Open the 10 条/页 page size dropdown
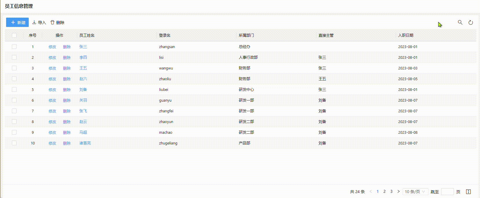Image resolution: width=480 pixels, height=198 pixels. (415, 192)
